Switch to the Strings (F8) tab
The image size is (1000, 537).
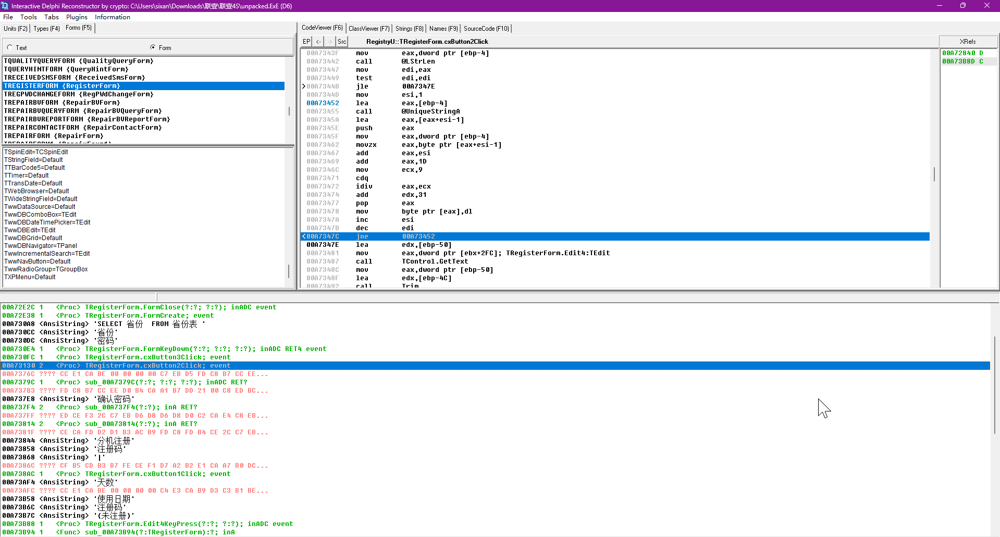[x=409, y=29]
